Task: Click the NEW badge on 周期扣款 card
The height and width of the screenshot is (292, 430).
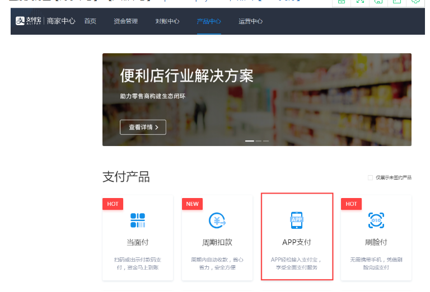Action: (192, 204)
